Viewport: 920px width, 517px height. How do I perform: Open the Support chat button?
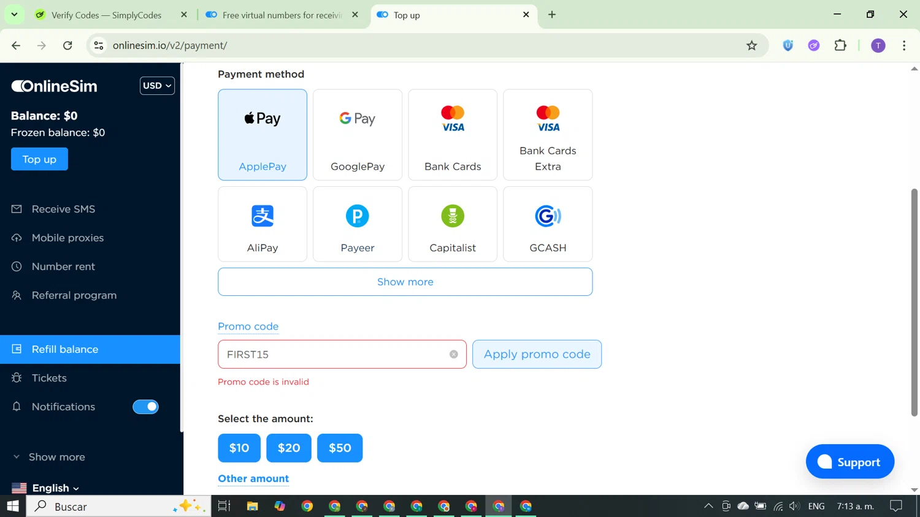(850, 462)
